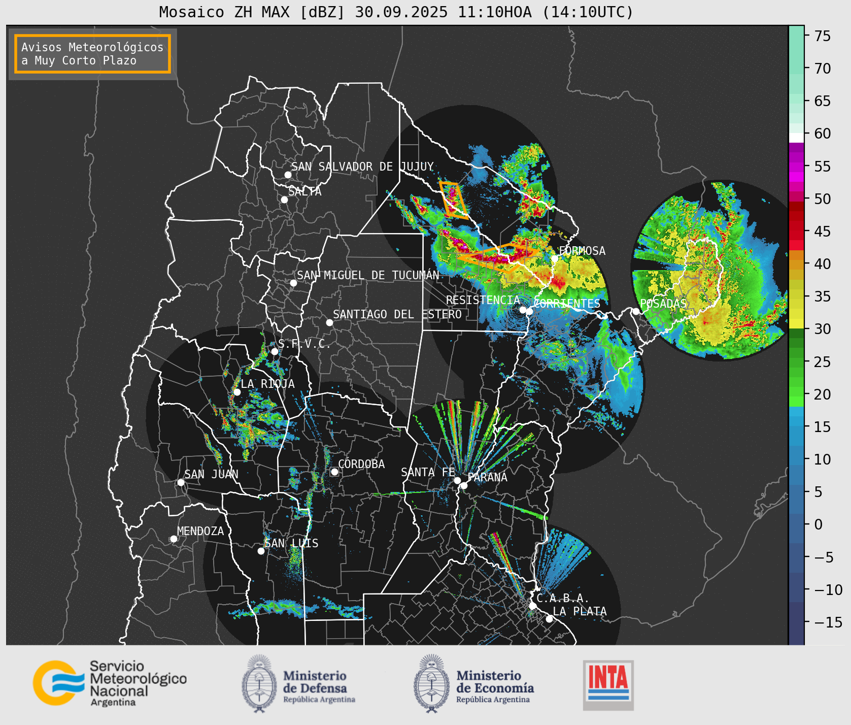Viewport: 851px width, 725px height.
Task: Click the Avisos Meteorológicos a Muy Corto Plazo box
Action: click(92, 54)
